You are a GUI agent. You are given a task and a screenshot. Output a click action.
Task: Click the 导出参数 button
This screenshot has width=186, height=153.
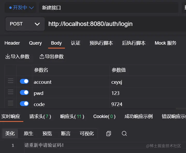[x=51, y=57]
